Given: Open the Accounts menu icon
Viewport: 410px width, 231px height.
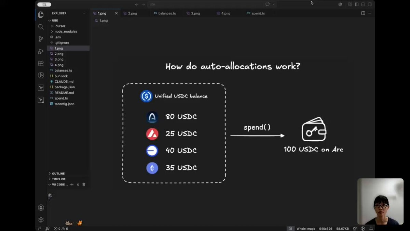Looking at the screenshot, I should 41,207.
